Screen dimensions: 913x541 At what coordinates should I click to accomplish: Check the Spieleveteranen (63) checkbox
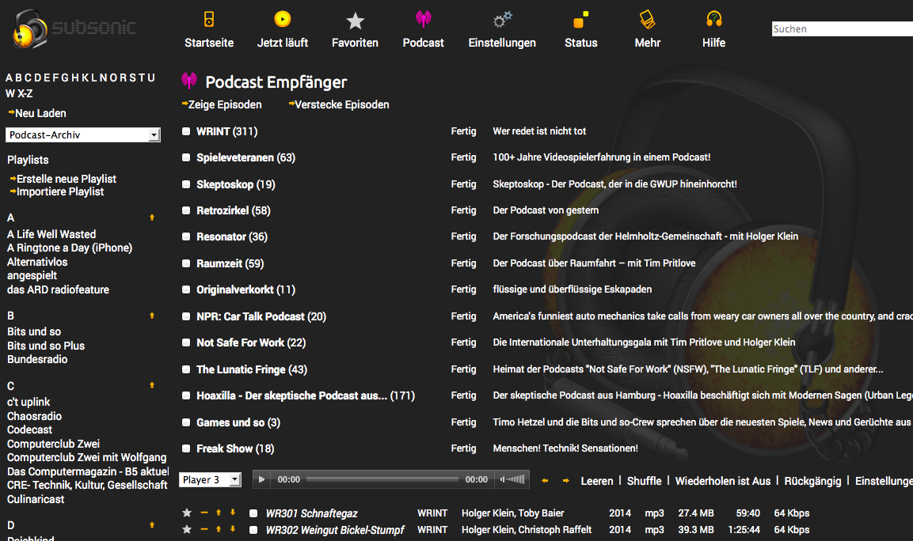pos(186,157)
